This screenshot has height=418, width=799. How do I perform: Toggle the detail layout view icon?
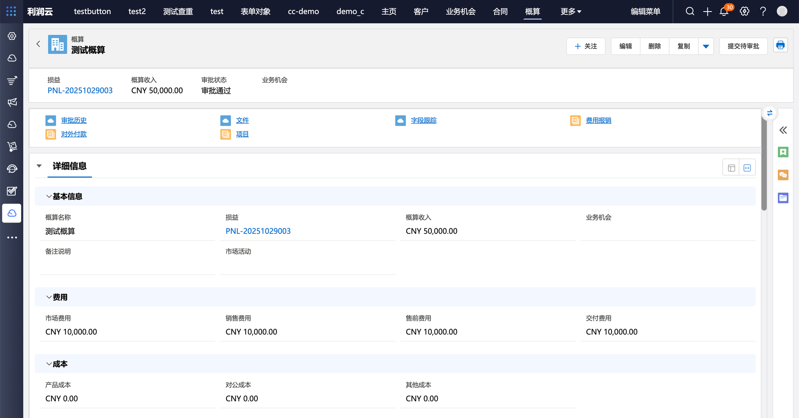click(731, 168)
